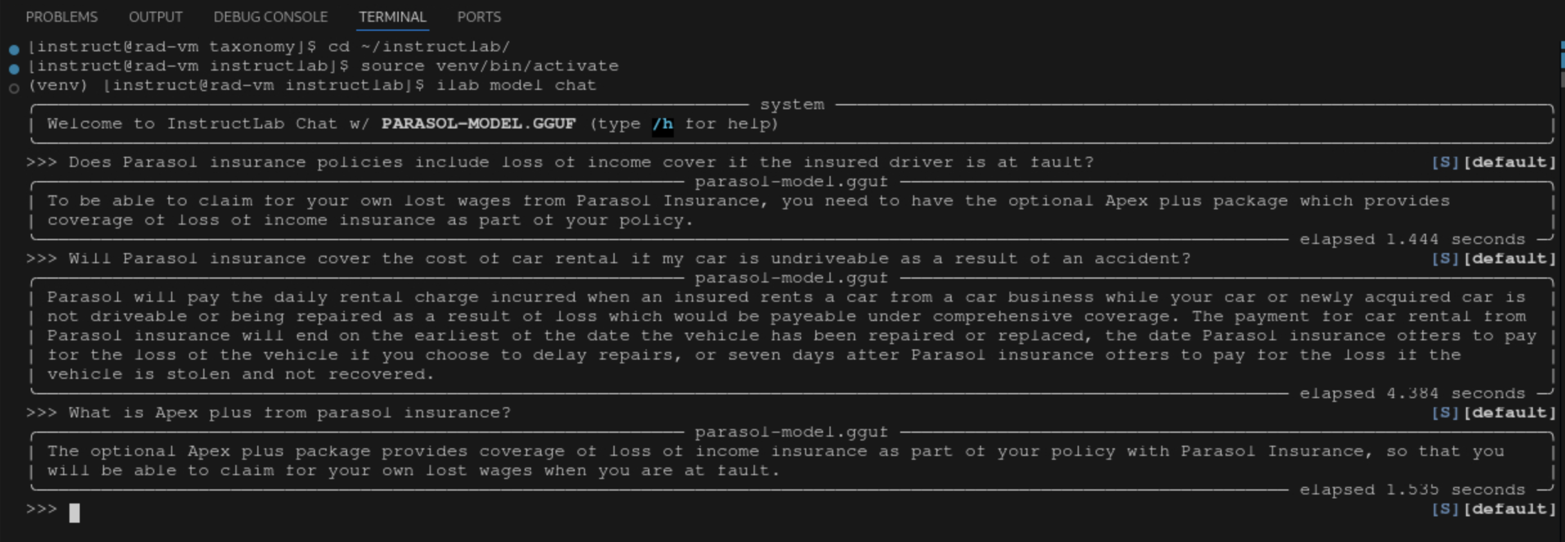1565x542 pixels.
Task: Click the bold PARASOL-MODEL.GGUF model name
Action: click(478, 124)
